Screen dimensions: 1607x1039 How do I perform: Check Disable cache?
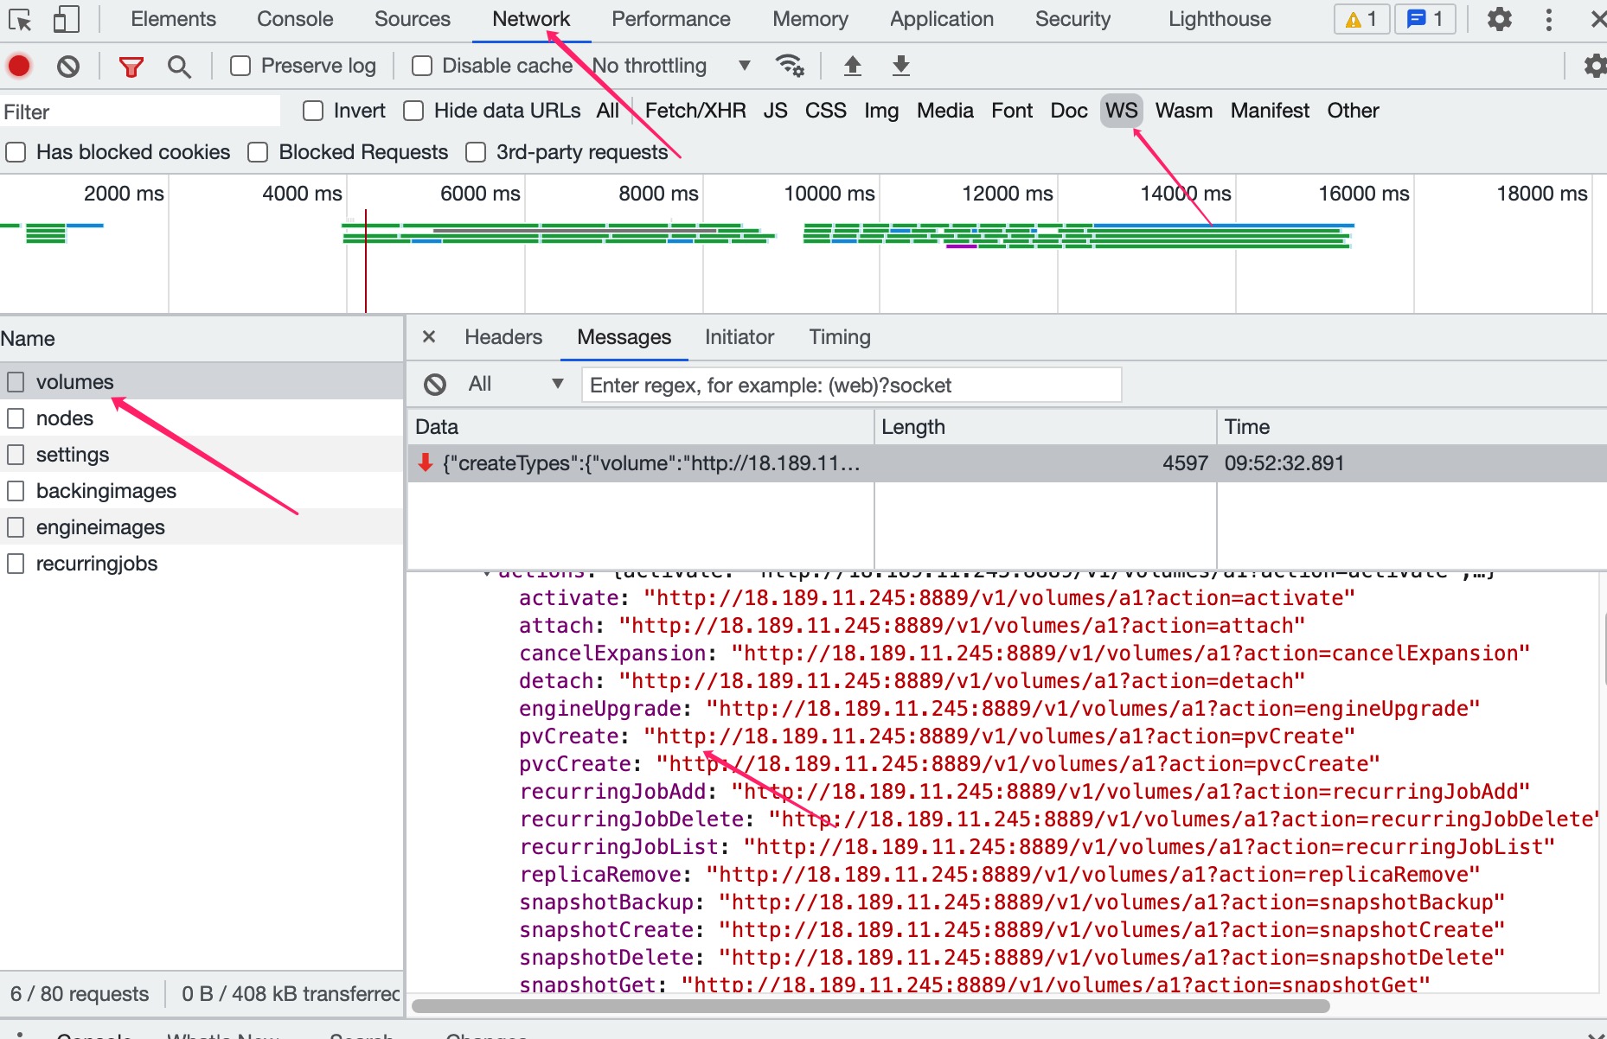(x=421, y=65)
